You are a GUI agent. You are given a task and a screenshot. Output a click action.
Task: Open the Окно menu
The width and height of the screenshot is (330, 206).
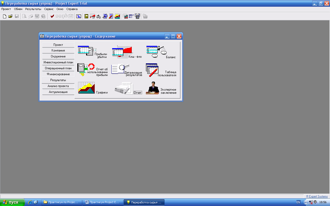coord(60,9)
